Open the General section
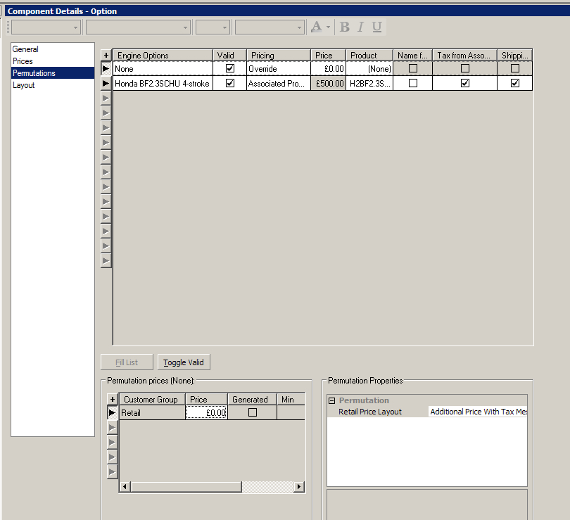Image resolution: width=570 pixels, height=520 pixels. pos(25,49)
